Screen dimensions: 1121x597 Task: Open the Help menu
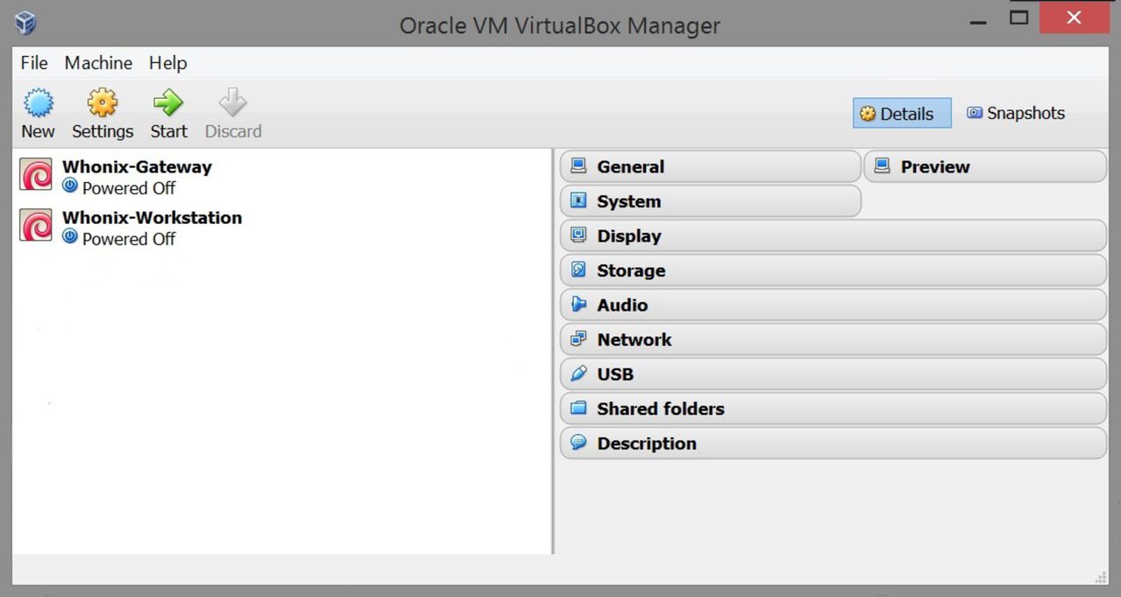pyautogui.click(x=167, y=63)
